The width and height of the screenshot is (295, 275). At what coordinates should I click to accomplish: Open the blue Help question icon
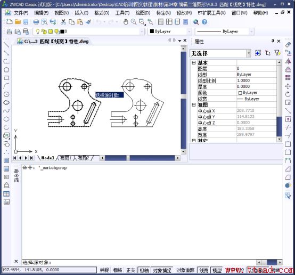[204, 22]
